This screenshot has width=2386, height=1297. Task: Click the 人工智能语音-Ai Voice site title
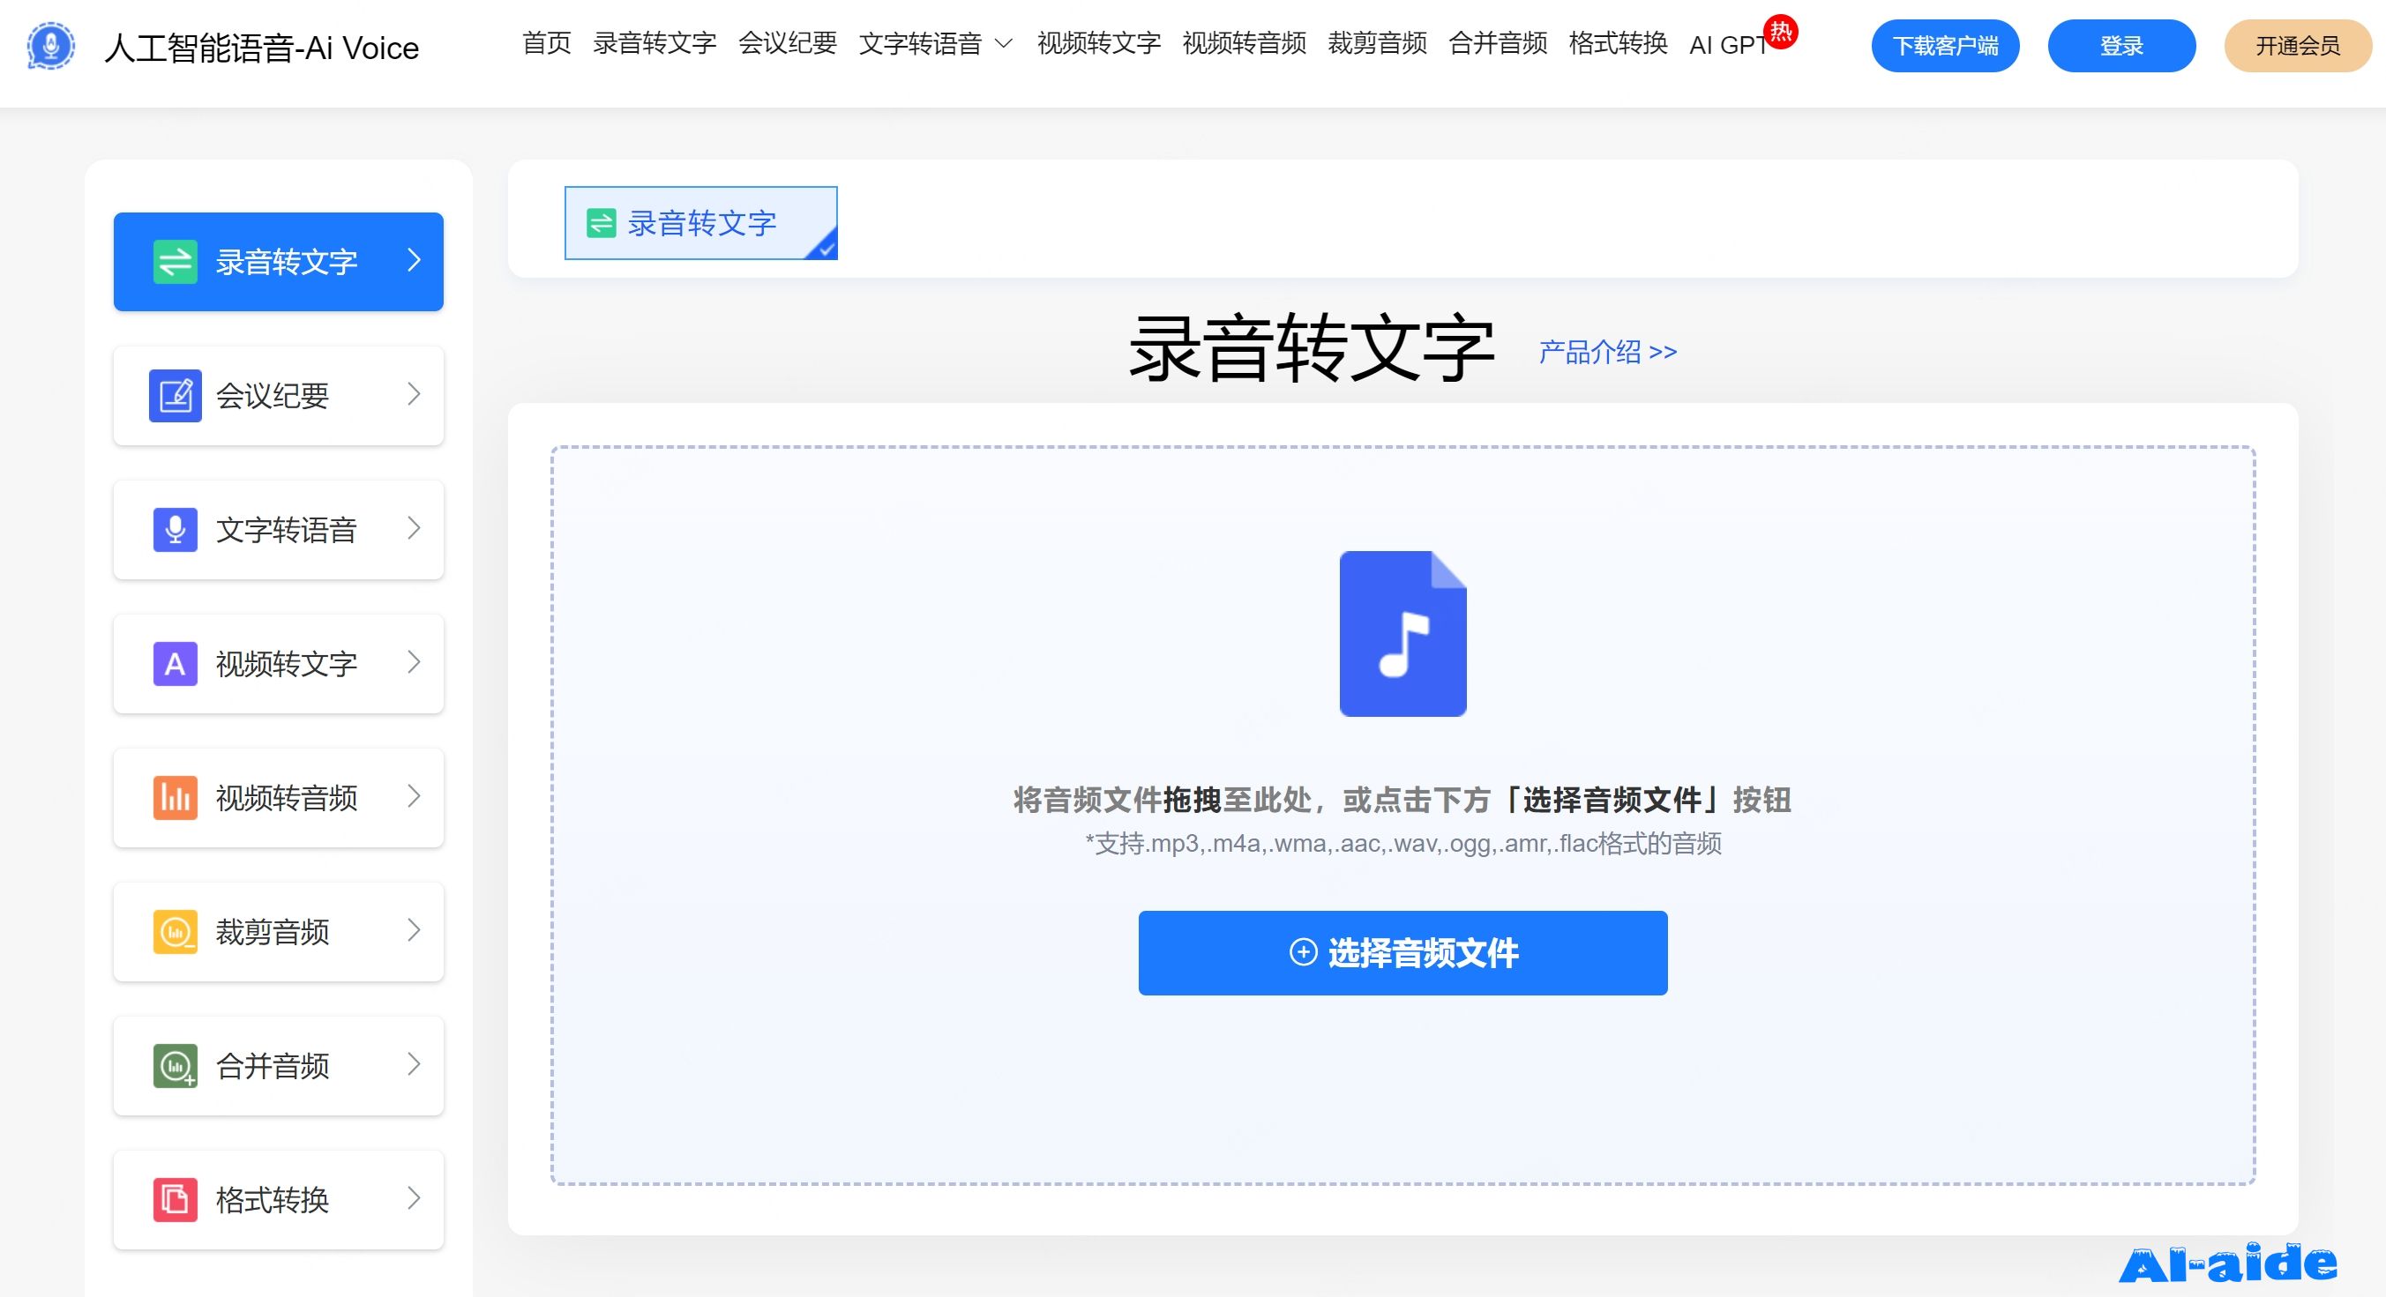coord(261,48)
